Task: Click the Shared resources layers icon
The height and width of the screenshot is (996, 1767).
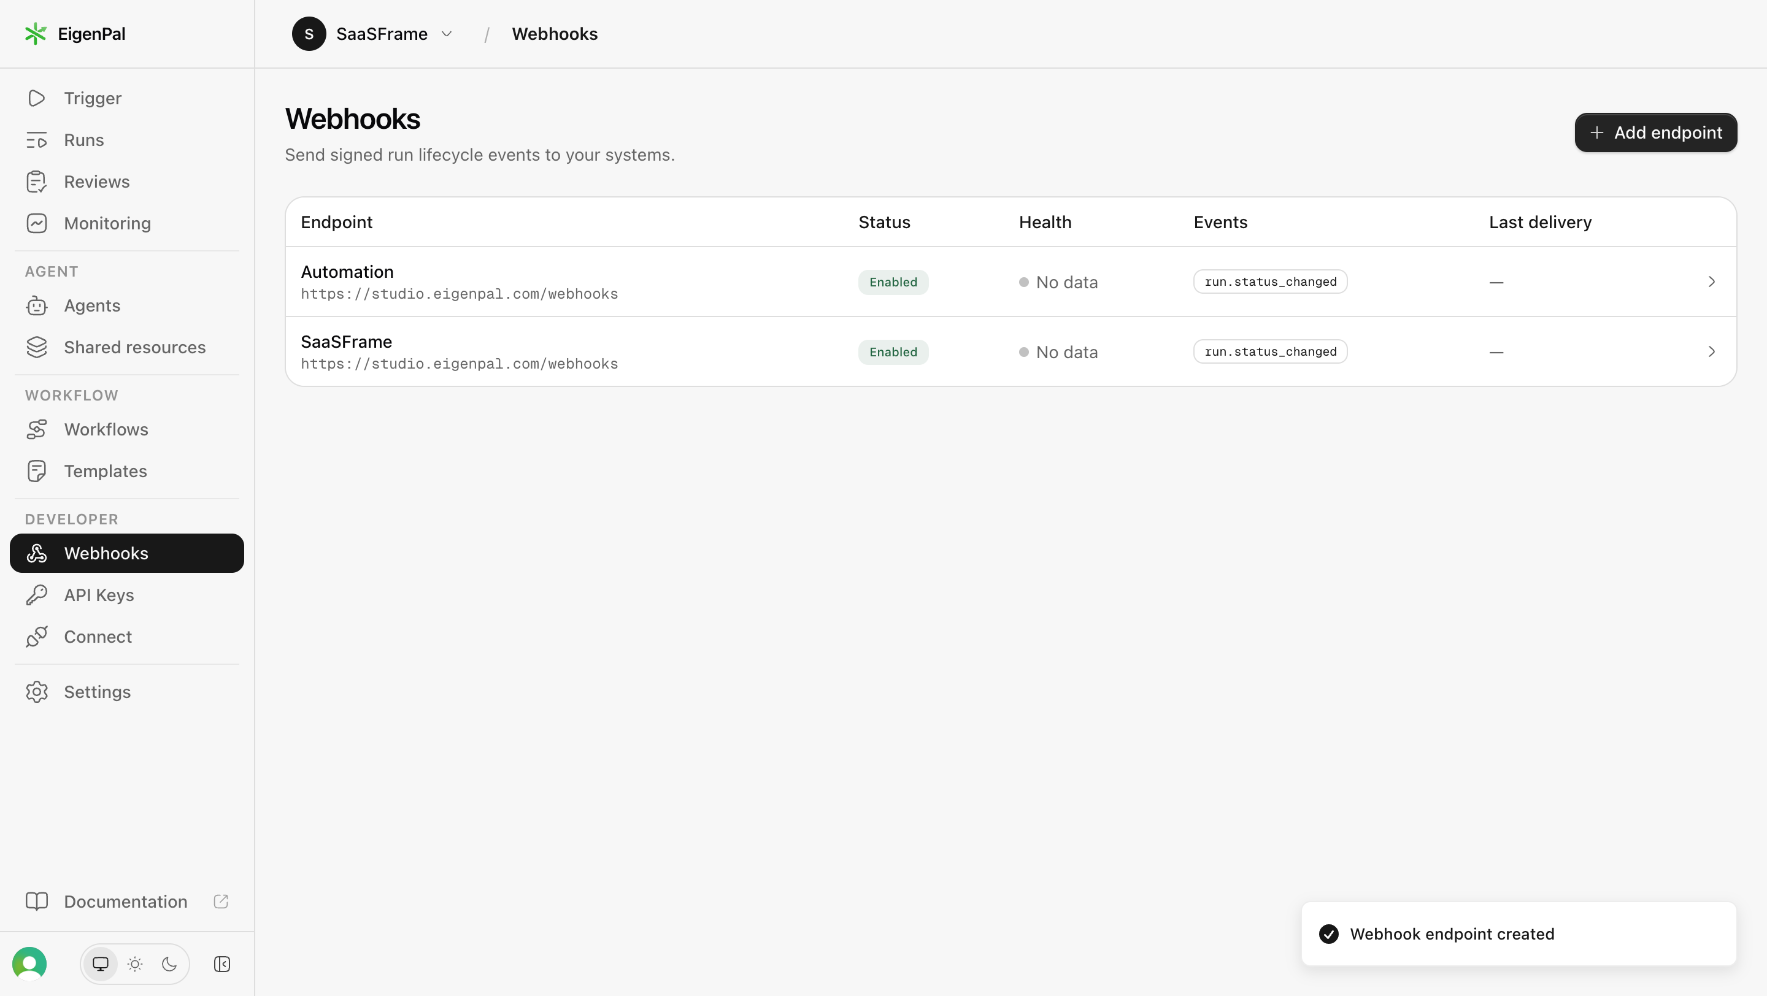Action: (36, 348)
